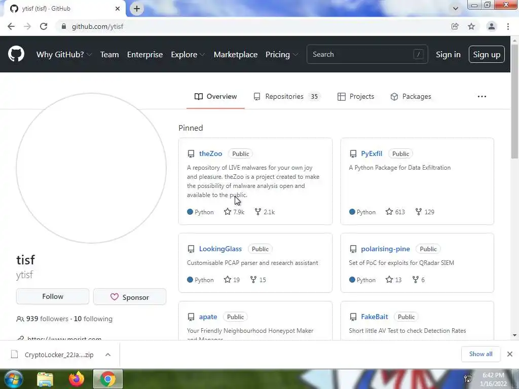Viewport: 519px width, 389px height.
Task: Bookmark this page with star icon
Action: (471, 26)
